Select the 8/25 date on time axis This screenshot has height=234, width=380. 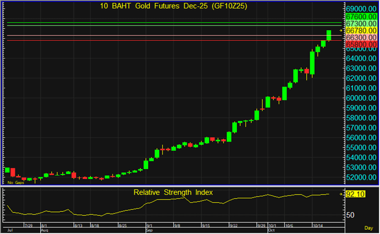tap(124, 225)
